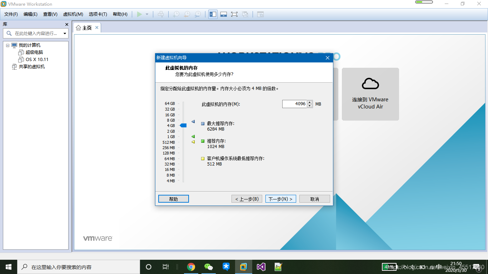Click the 16 GB memory scale label
The image size is (488, 274).
170,115
